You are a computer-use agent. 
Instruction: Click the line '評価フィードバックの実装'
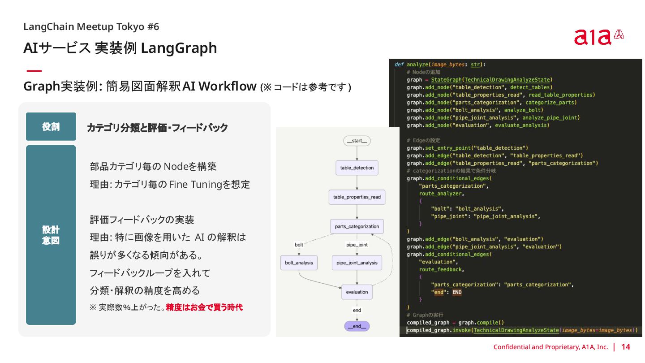coord(142,220)
